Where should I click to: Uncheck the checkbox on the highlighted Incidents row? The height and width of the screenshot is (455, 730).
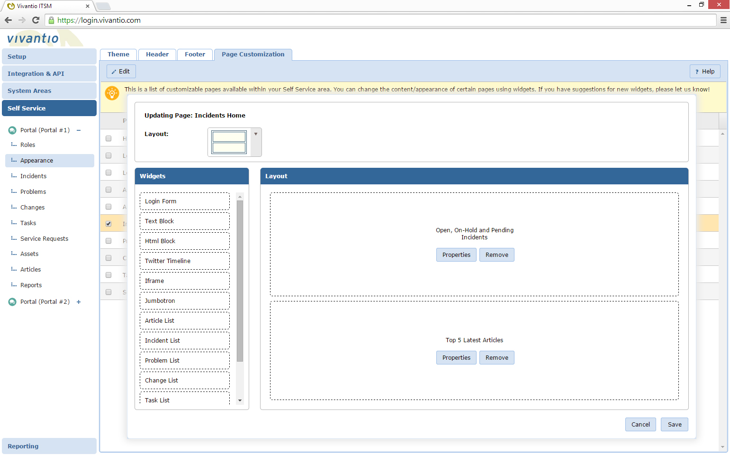coord(108,223)
